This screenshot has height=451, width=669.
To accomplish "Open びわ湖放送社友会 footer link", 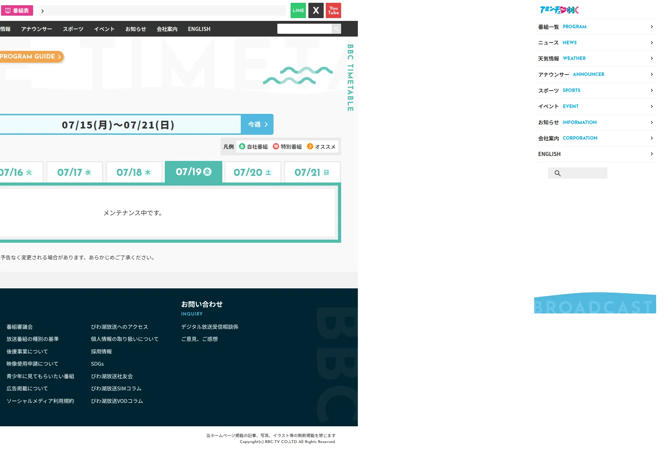I will pos(112,376).
